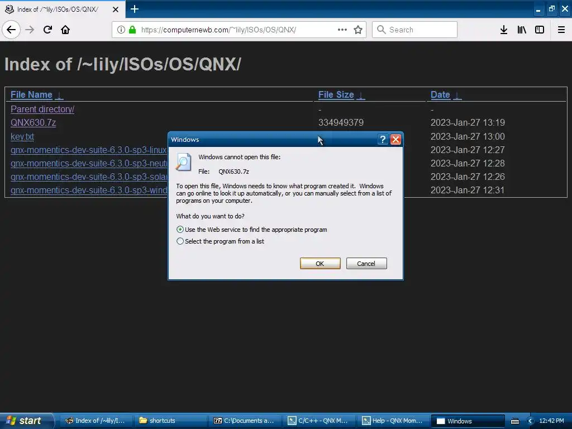This screenshot has width=572, height=429.
Task: Click the Date descending arrow
Action: (x=457, y=96)
